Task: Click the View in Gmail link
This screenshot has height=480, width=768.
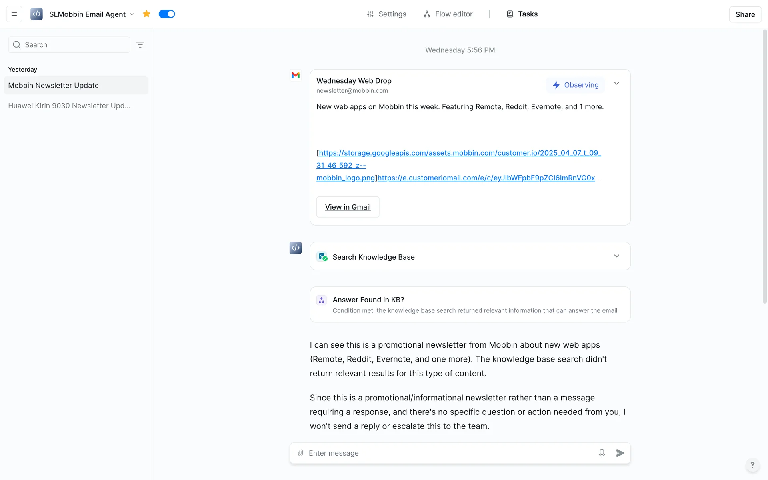Action: click(x=348, y=207)
